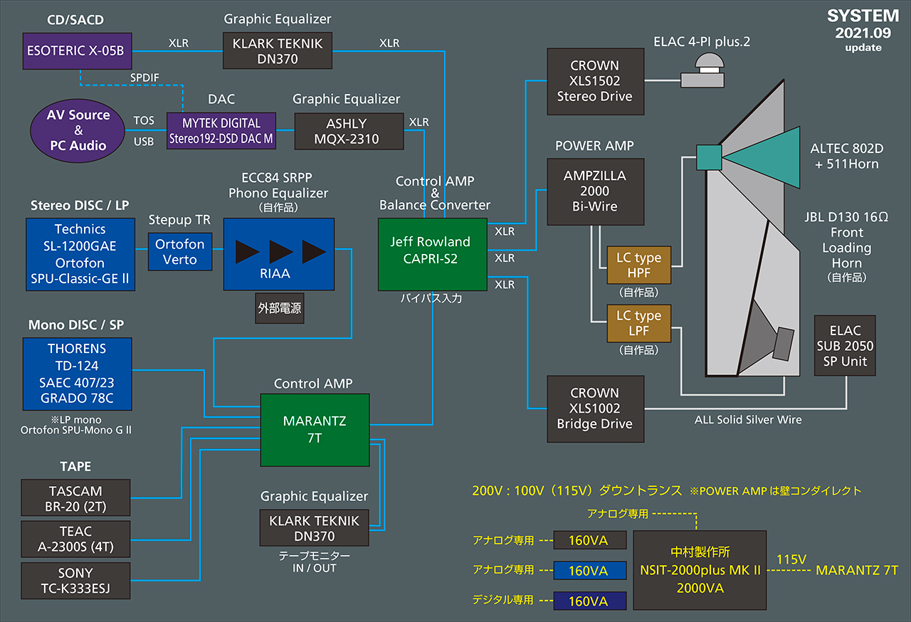Click the ESOTERIC X-05B box
This screenshot has height=622, width=911.
[x=76, y=51]
